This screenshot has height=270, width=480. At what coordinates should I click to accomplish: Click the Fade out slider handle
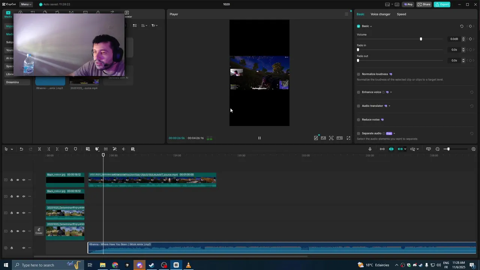[358, 60]
